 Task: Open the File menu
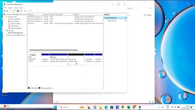5,8
